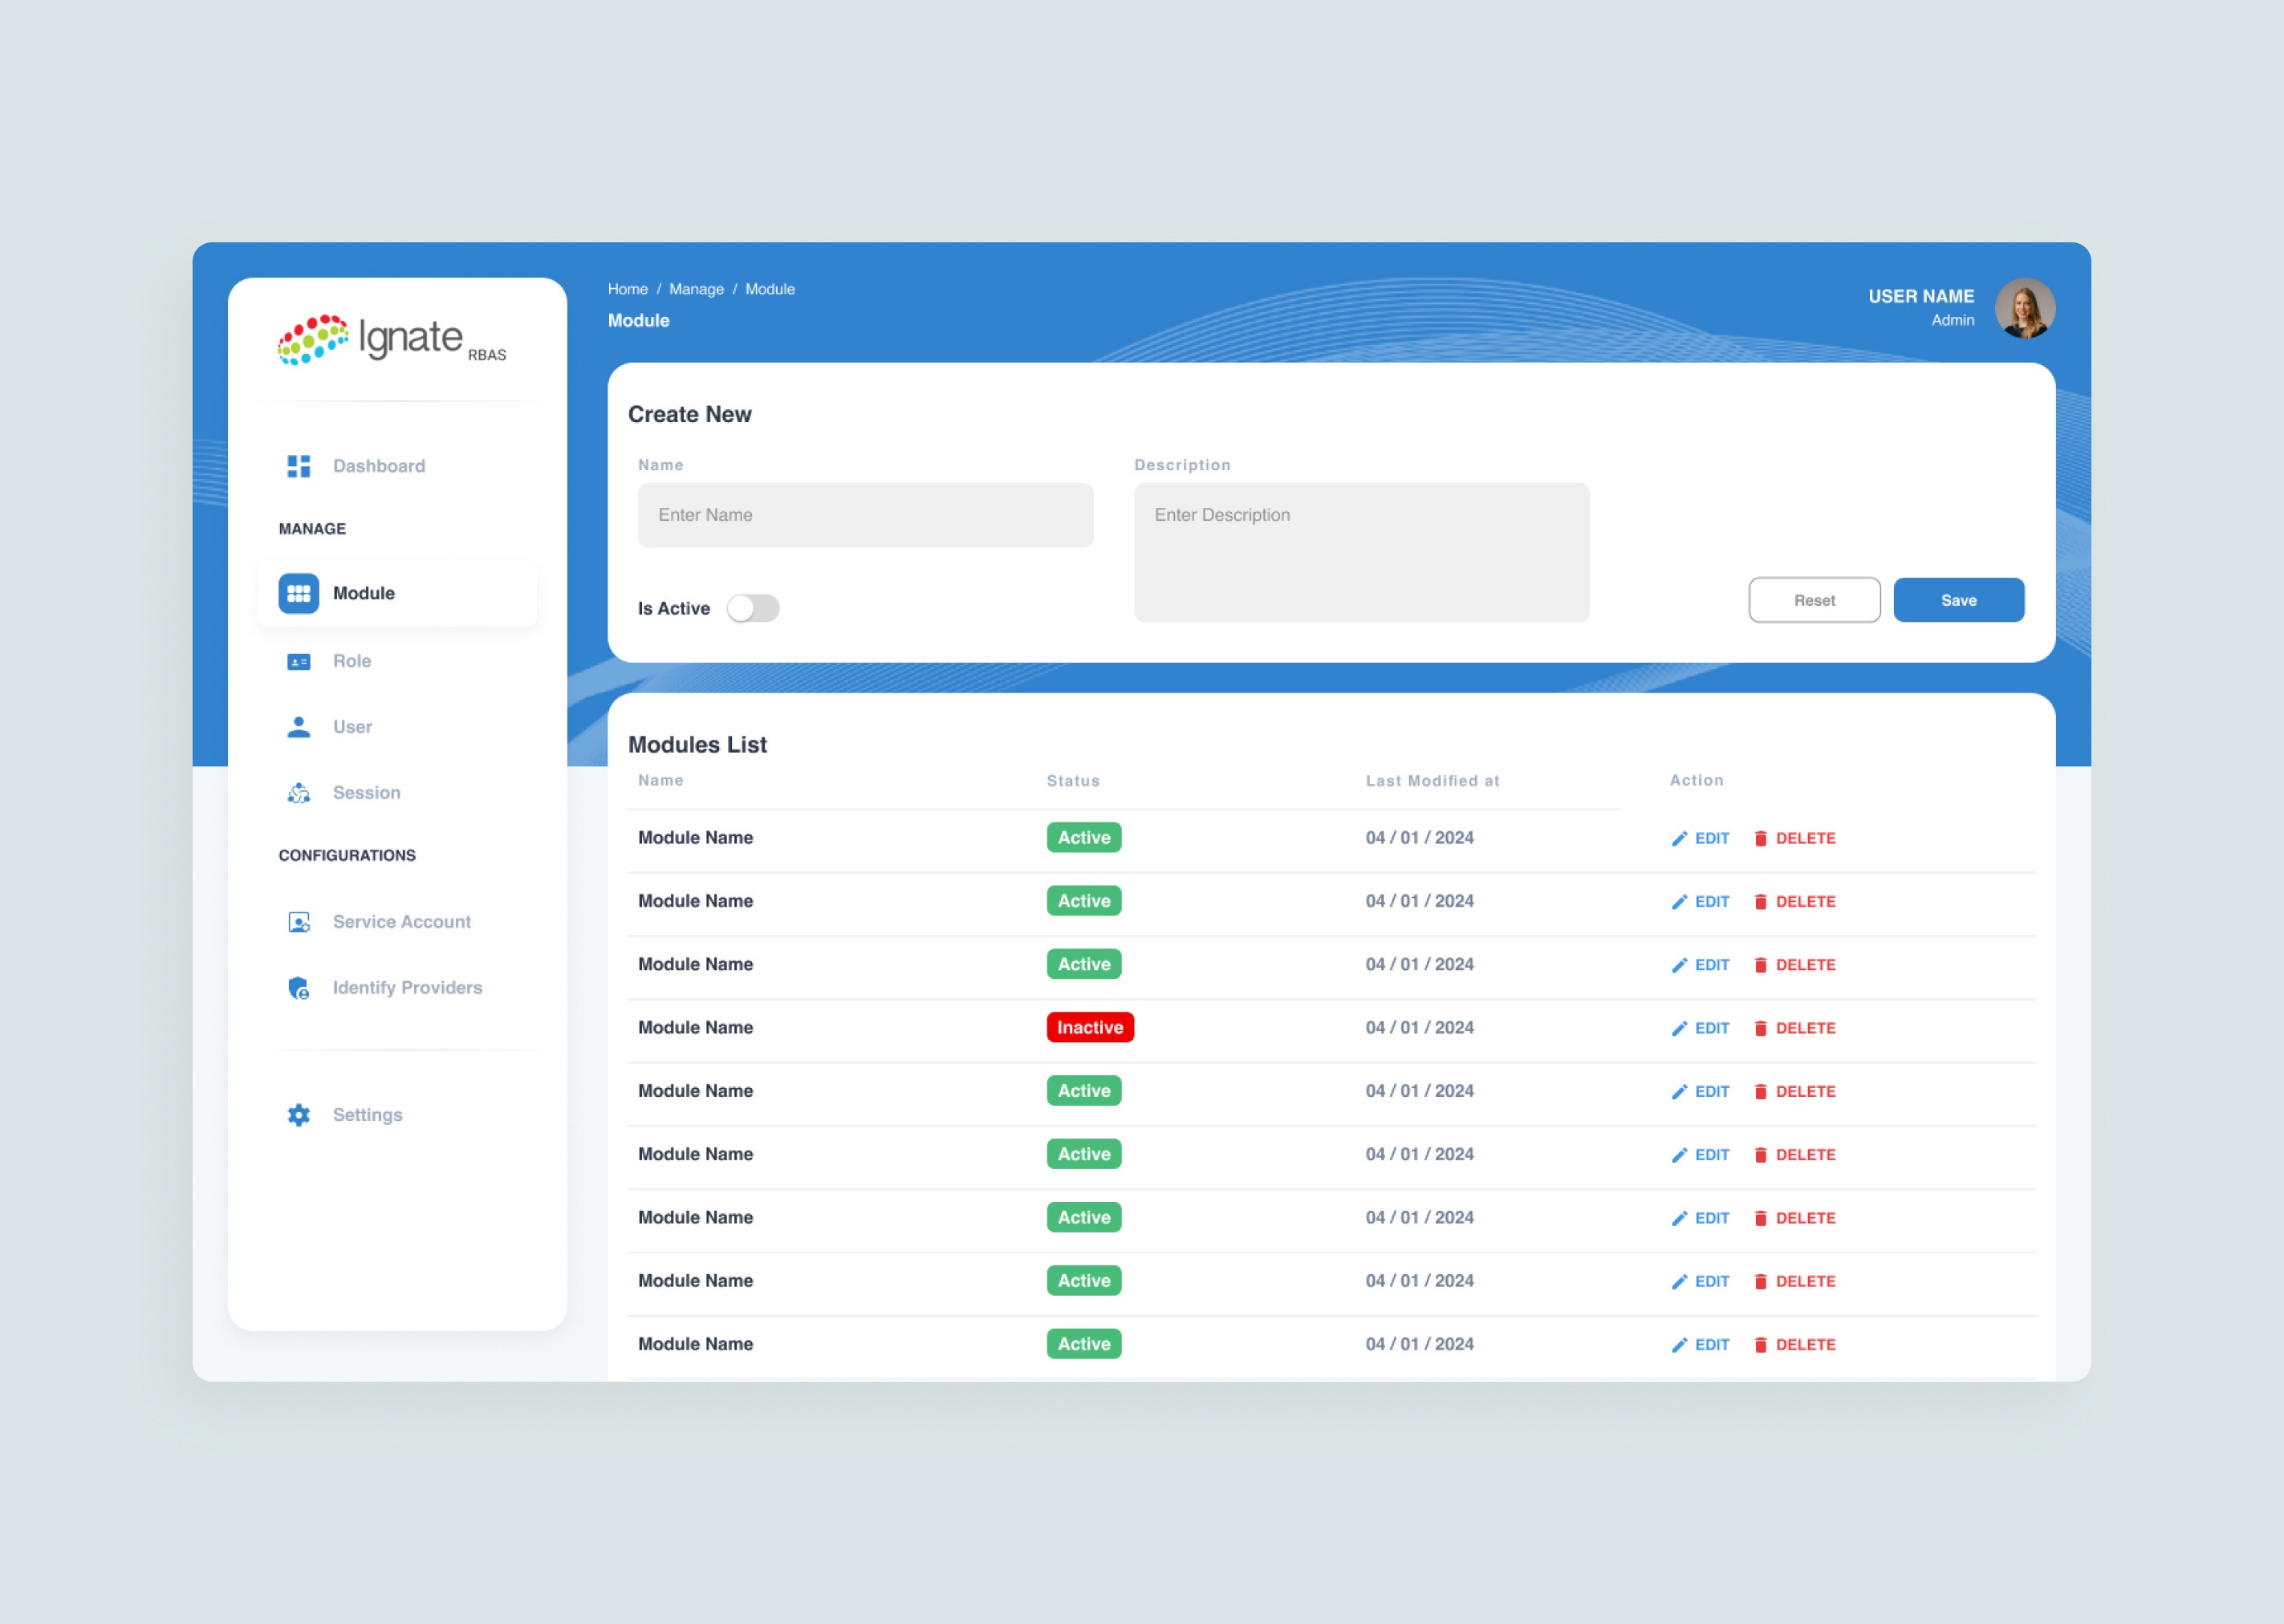The width and height of the screenshot is (2284, 1624).
Task: Open the Dashboard via its grid icon
Action: coord(298,465)
